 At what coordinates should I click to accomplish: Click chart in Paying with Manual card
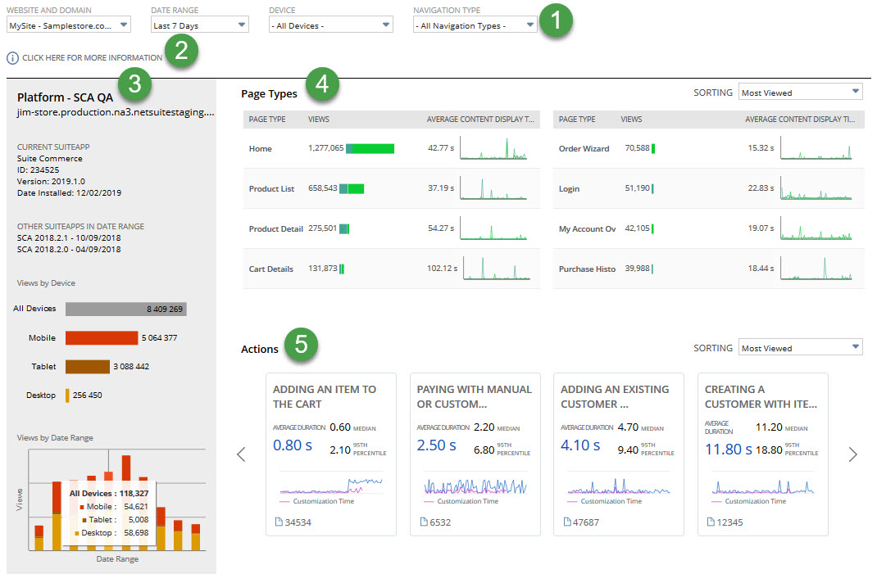pyautogui.click(x=475, y=486)
